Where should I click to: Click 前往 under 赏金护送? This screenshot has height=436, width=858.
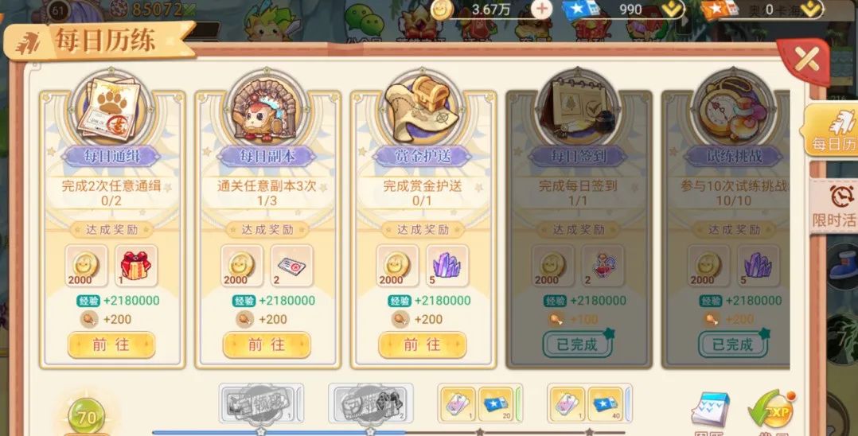pyautogui.click(x=423, y=345)
